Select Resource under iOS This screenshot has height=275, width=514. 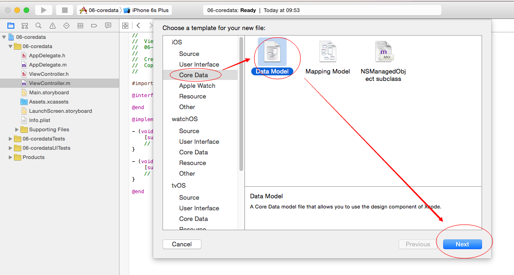point(193,96)
